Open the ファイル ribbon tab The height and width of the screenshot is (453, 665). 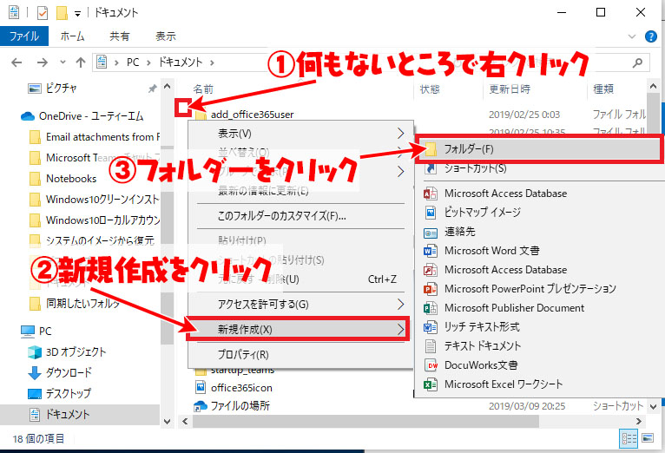point(24,36)
